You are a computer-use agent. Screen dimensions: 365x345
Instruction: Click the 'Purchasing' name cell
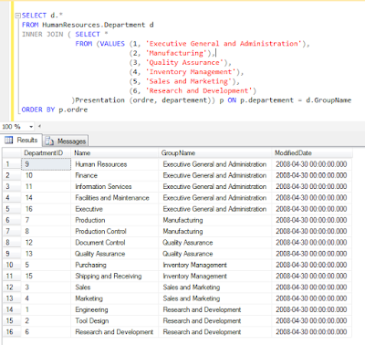click(x=115, y=265)
